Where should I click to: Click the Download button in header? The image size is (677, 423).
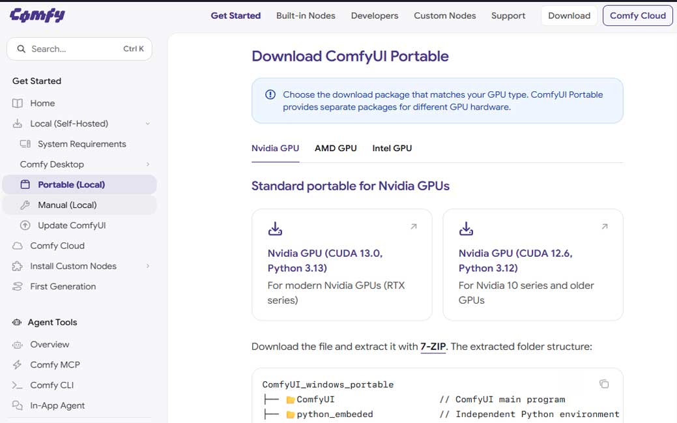coord(569,16)
